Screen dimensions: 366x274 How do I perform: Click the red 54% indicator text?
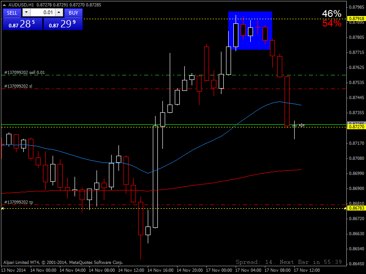pyautogui.click(x=332, y=23)
